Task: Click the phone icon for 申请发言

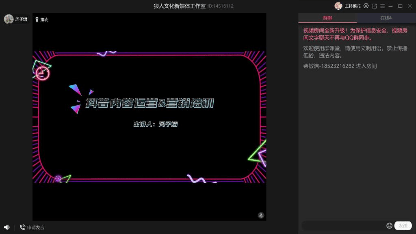Action: 22,227
